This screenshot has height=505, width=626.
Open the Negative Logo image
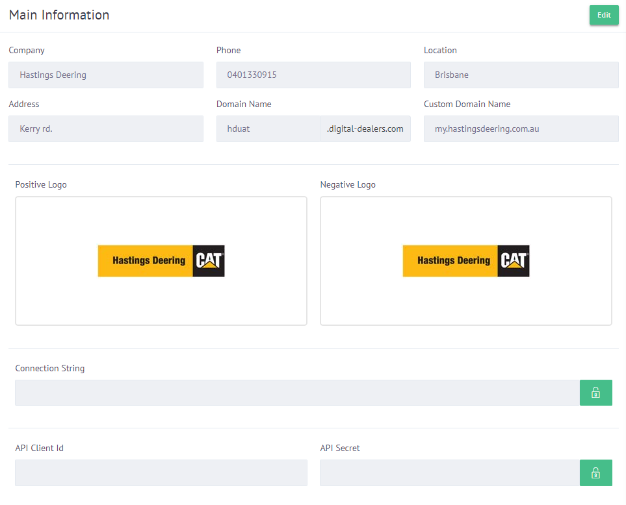(x=465, y=261)
